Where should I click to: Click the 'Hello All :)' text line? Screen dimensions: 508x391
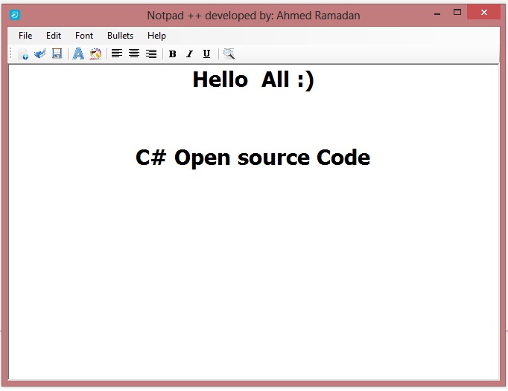pyautogui.click(x=253, y=80)
